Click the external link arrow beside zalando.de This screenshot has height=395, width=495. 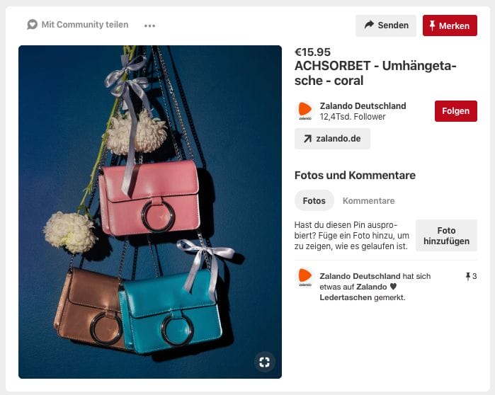308,139
